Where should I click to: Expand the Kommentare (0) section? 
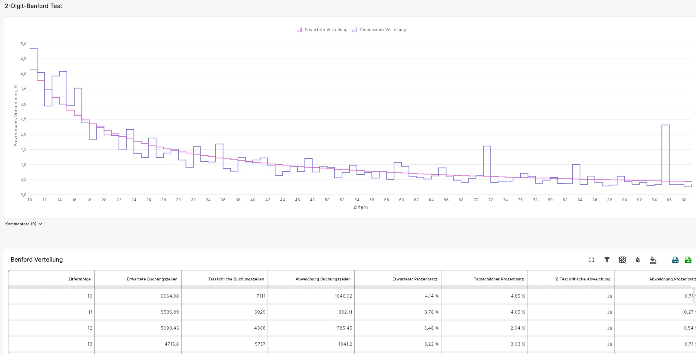point(21,224)
